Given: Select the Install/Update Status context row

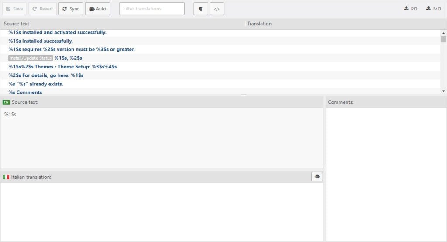Looking at the screenshot, I should point(45,58).
